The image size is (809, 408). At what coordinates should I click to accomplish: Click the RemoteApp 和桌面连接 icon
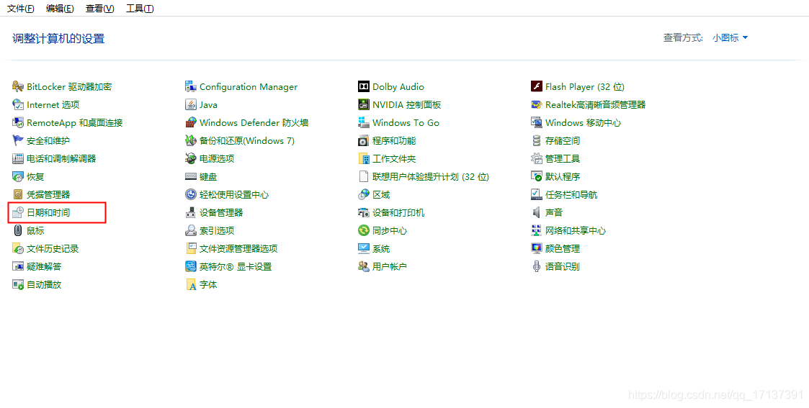[x=18, y=122]
